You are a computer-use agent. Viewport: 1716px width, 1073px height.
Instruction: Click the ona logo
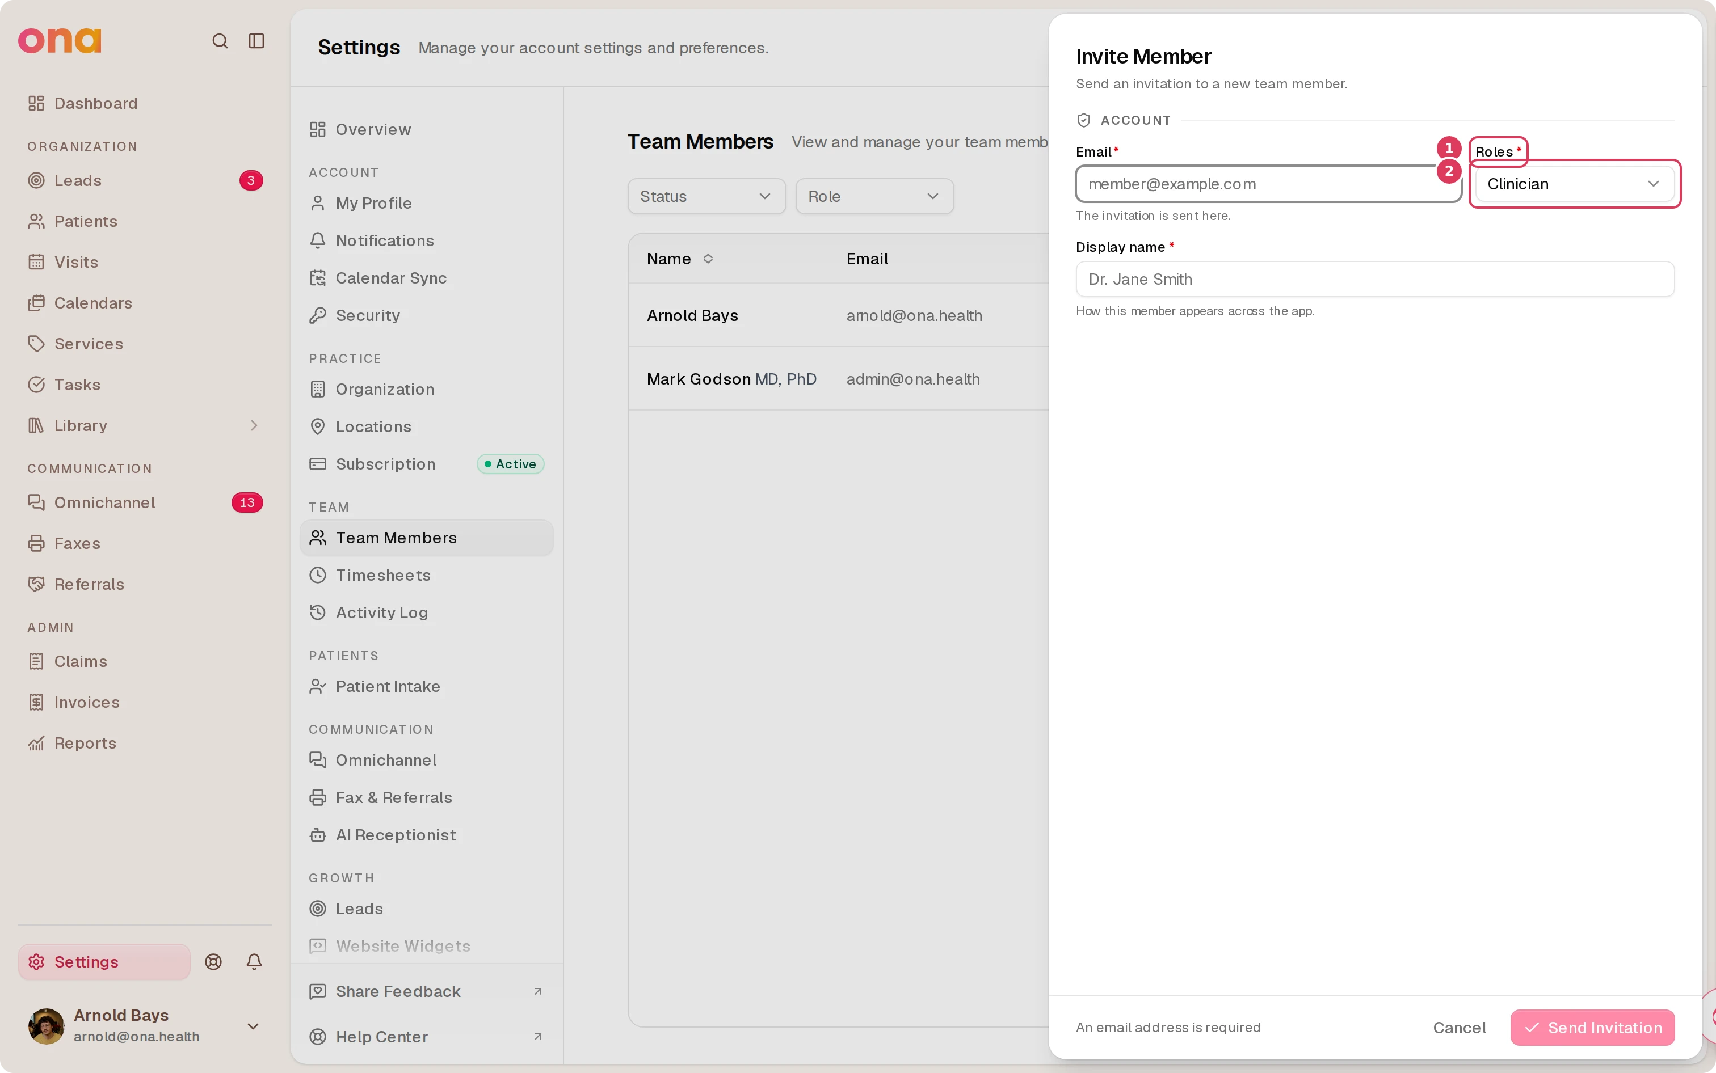[x=60, y=40]
